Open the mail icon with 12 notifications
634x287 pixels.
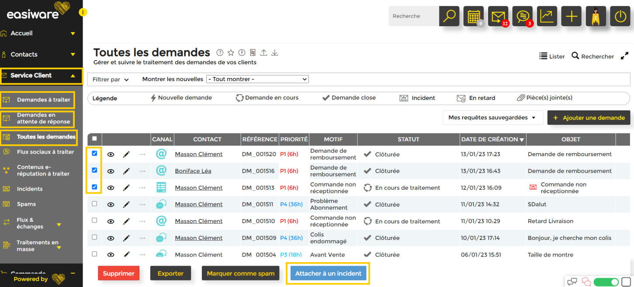[x=498, y=16]
